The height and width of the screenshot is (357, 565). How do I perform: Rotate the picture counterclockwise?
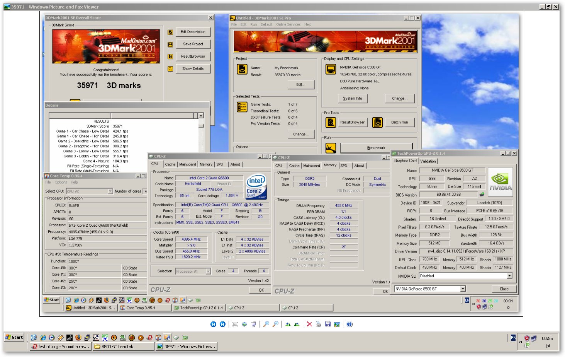297,324
